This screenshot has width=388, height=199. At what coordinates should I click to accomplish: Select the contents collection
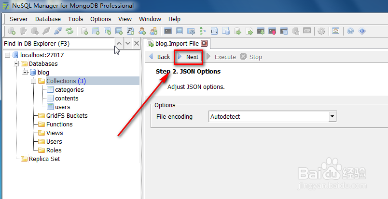(x=67, y=99)
